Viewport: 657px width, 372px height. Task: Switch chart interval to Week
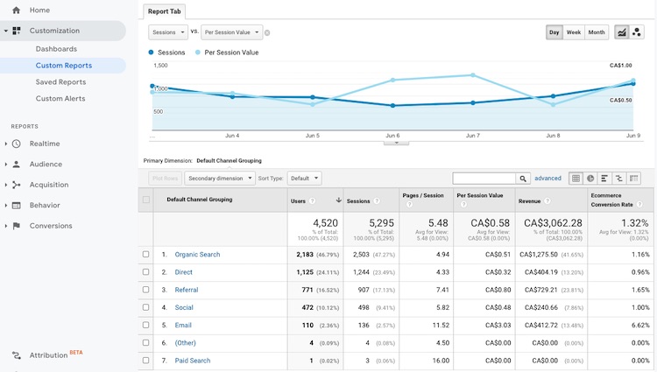click(574, 32)
